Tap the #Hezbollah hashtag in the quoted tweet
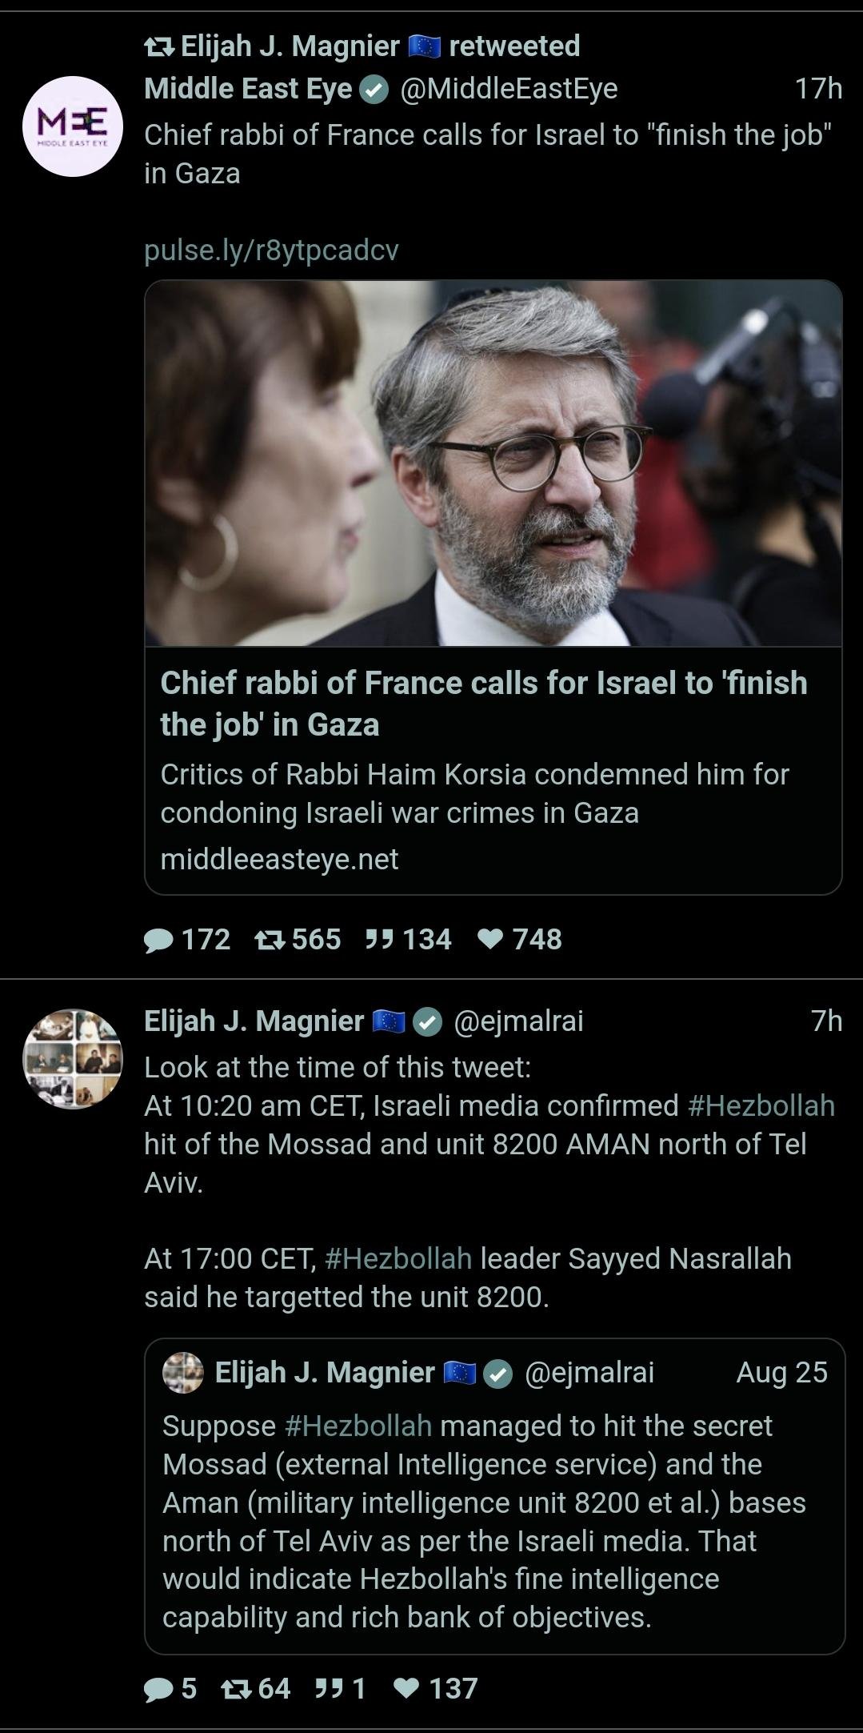This screenshot has width=863, height=1733. click(358, 1426)
